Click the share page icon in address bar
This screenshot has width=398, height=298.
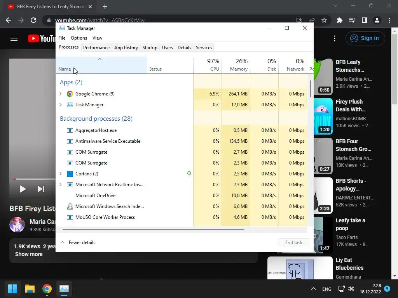click(x=312, y=20)
